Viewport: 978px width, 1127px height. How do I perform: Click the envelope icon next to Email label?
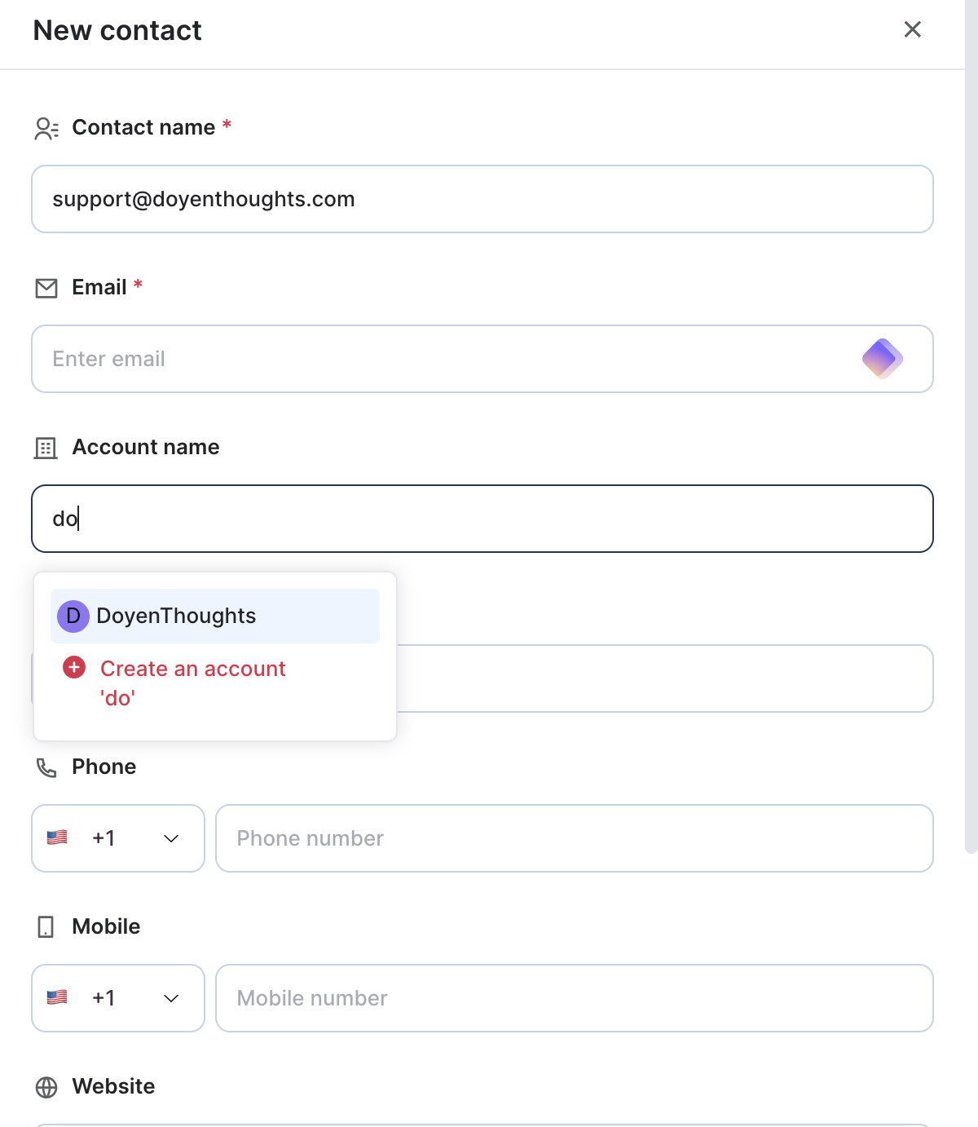click(46, 288)
